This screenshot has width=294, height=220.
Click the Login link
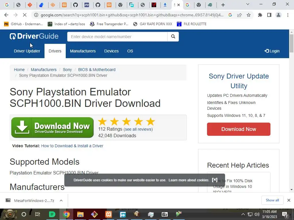pyautogui.click(x=272, y=51)
